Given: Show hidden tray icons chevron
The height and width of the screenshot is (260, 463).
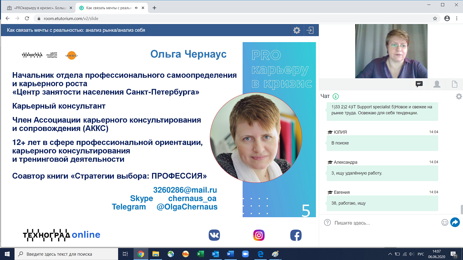Looking at the screenshot, I should point(390,254).
